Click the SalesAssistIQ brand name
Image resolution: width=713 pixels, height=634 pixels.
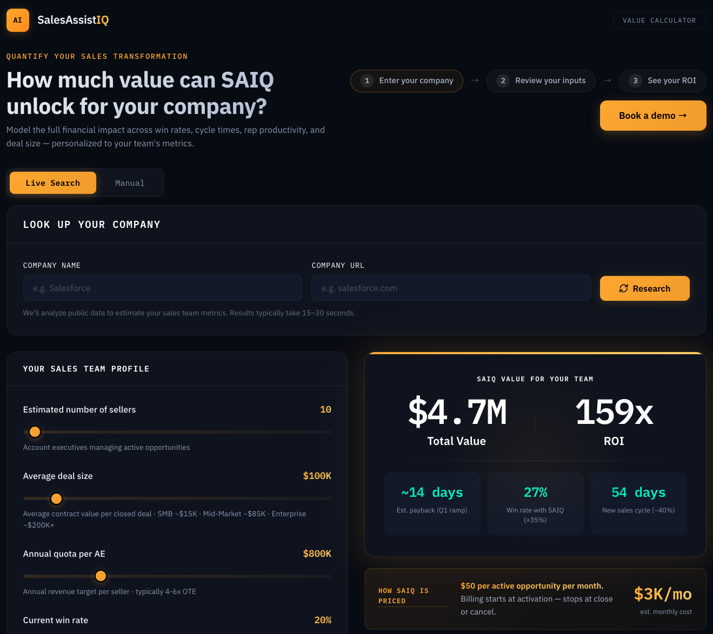click(x=73, y=20)
